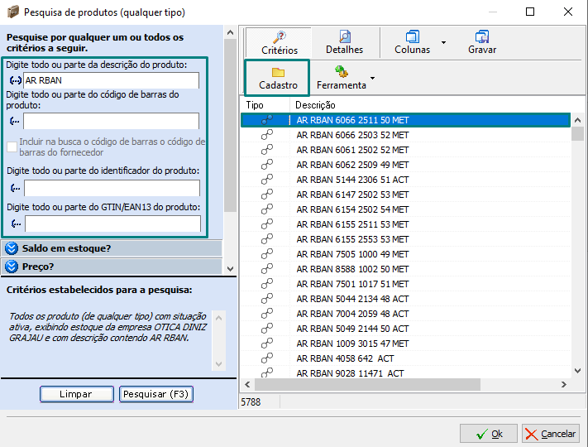Click the Limpar button
This screenshot has width=588, height=447.
pyautogui.click(x=77, y=394)
